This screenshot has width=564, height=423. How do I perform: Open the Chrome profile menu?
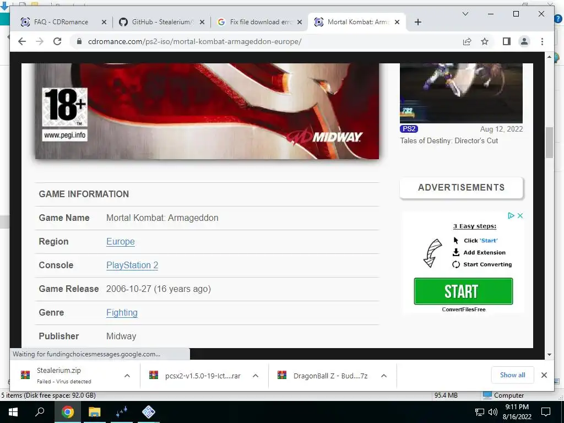pos(524,41)
